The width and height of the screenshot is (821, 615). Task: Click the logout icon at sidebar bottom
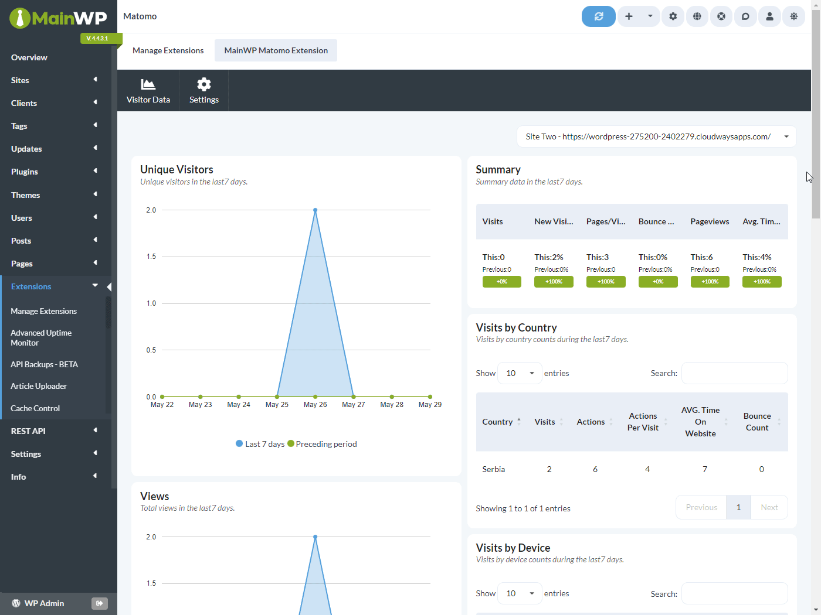[100, 603]
